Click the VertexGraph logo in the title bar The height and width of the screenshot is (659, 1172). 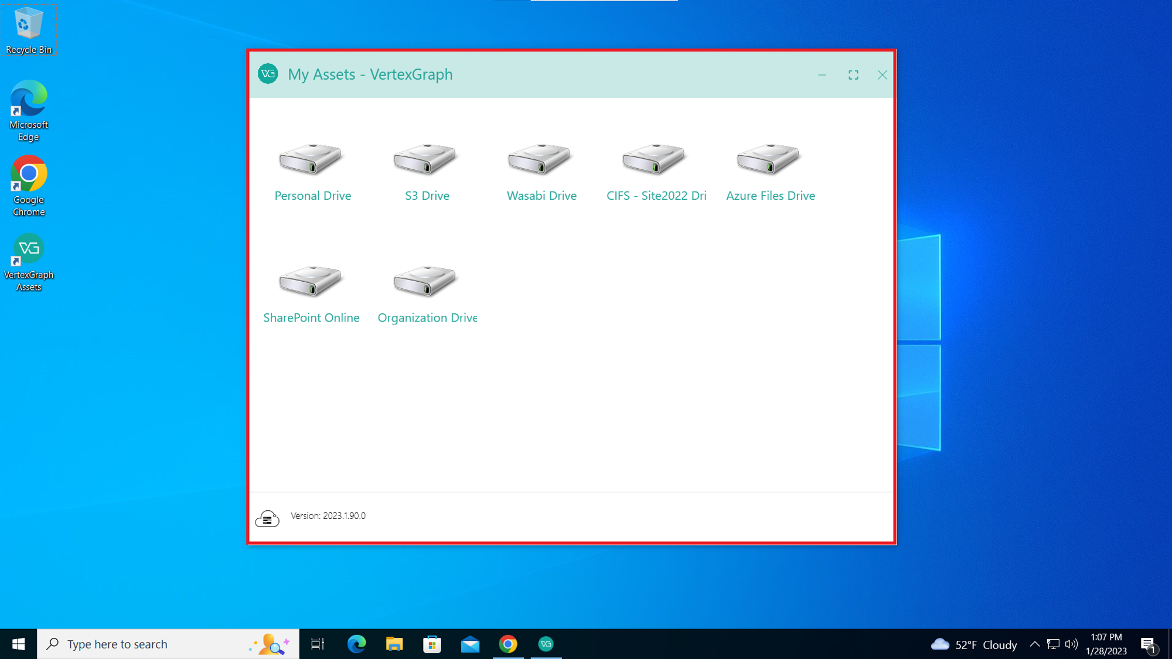pyautogui.click(x=268, y=74)
